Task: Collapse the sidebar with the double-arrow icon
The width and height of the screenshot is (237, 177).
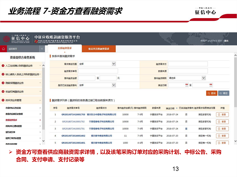Action: (42, 49)
